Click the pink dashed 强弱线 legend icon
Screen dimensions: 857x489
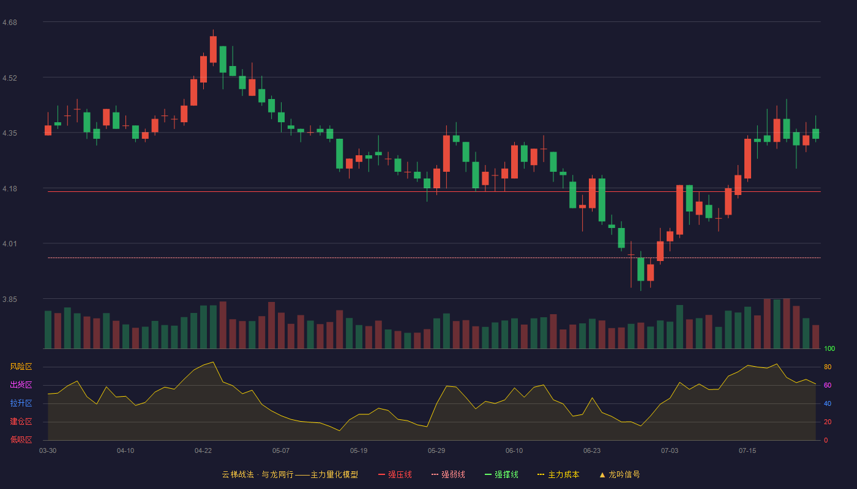[x=435, y=474]
